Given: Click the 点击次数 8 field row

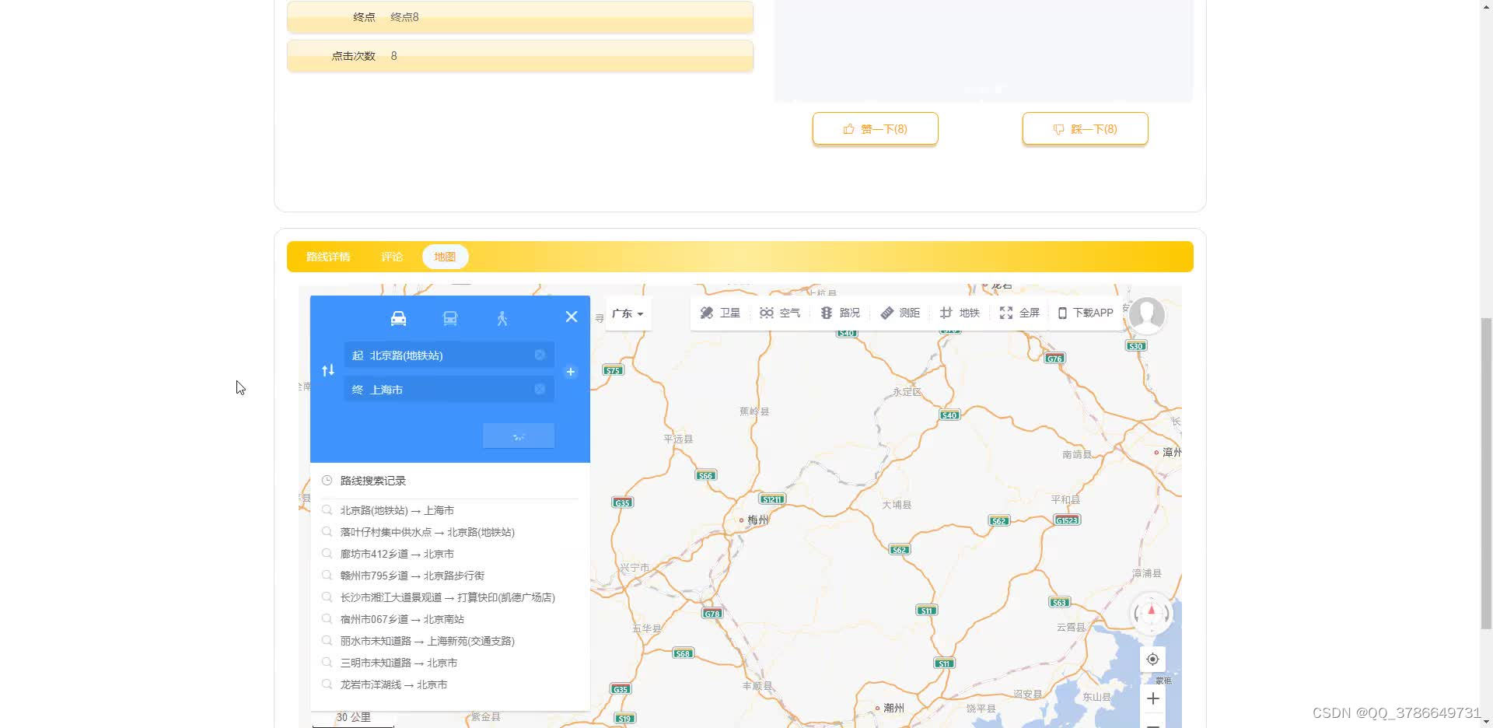Looking at the screenshot, I should [520, 56].
